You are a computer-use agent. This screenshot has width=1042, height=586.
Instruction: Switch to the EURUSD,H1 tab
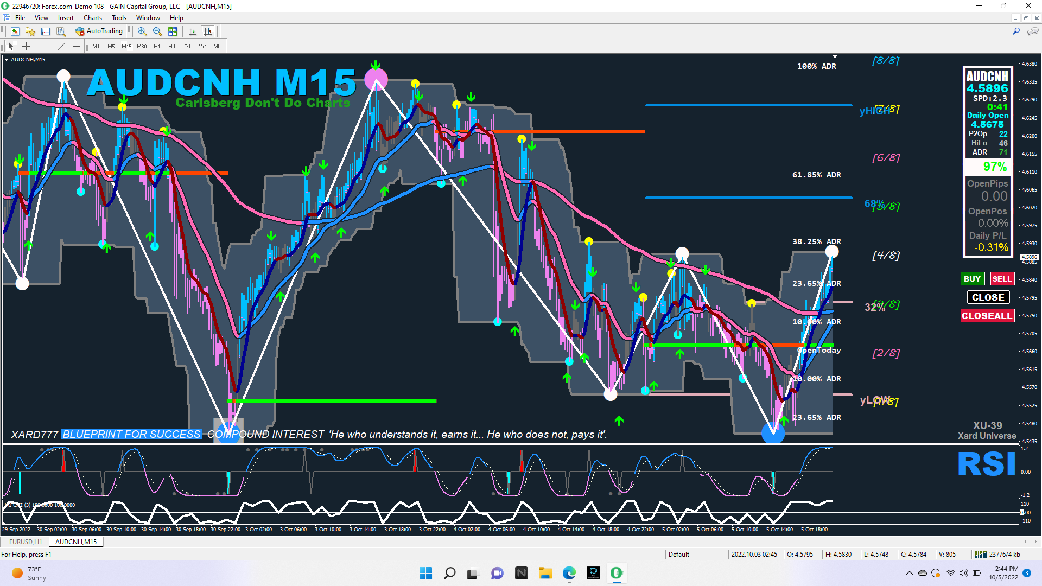(x=26, y=542)
